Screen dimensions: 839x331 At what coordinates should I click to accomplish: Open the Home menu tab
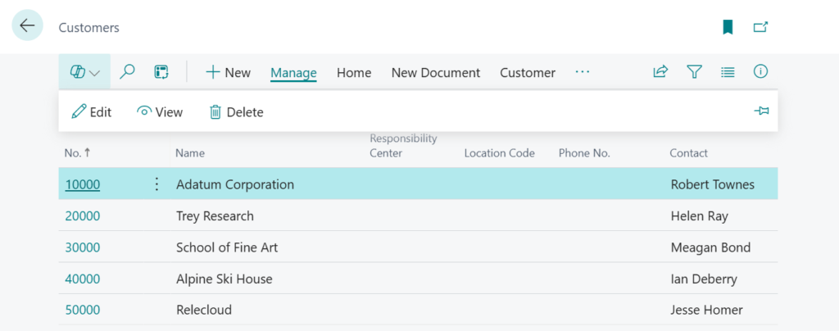(x=354, y=73)
